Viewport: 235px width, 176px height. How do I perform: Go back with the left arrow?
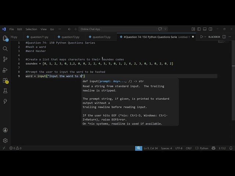69,29
